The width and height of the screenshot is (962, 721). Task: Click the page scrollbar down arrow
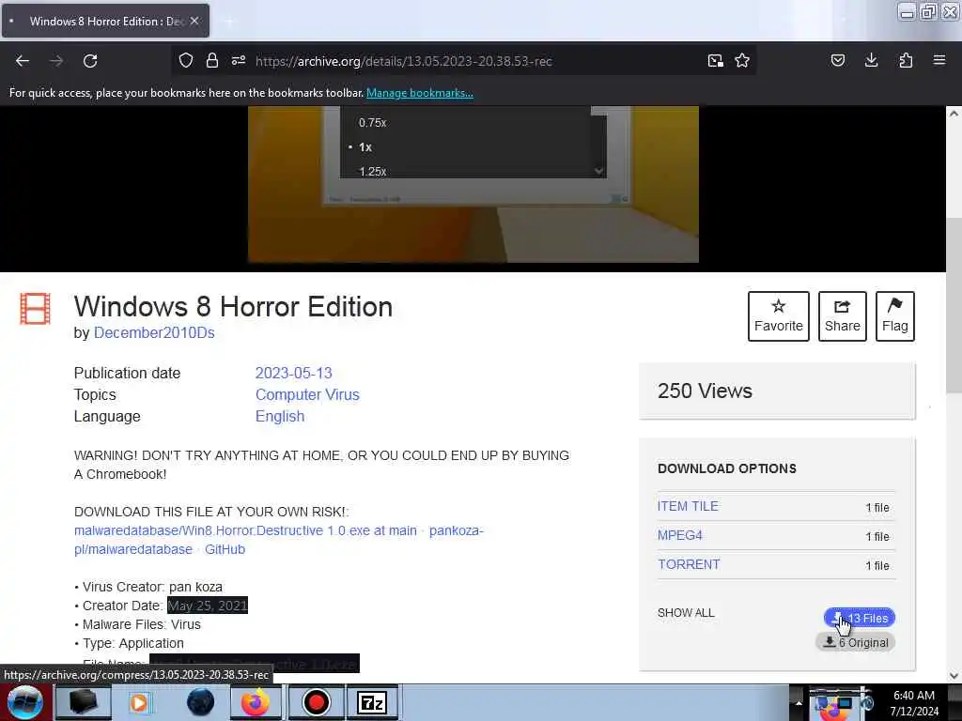954,676
